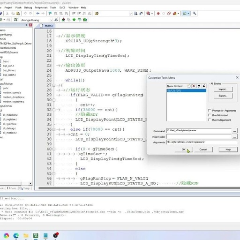
Task: Move the menu entry down
Action: point(204,86)
